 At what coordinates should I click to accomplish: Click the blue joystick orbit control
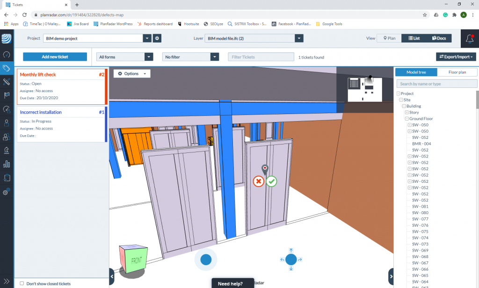206,260
